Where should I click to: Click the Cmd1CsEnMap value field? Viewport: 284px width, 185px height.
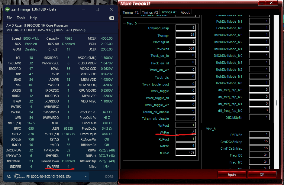pos(259,148)
